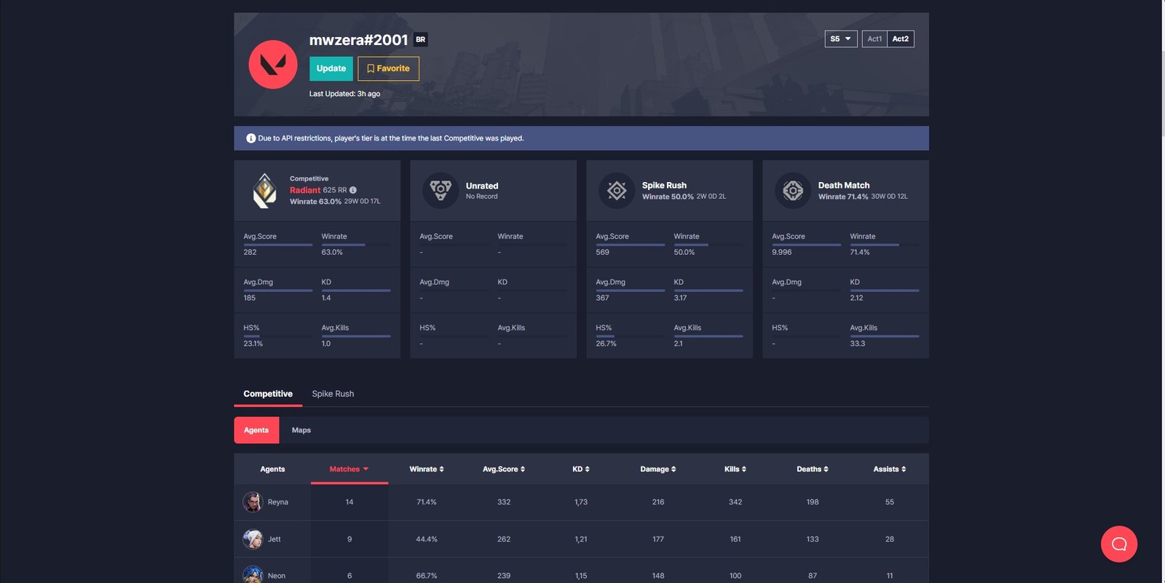Click the Radiant rank emblem icon
This screenshot has height=583, width=1165.
264,191
